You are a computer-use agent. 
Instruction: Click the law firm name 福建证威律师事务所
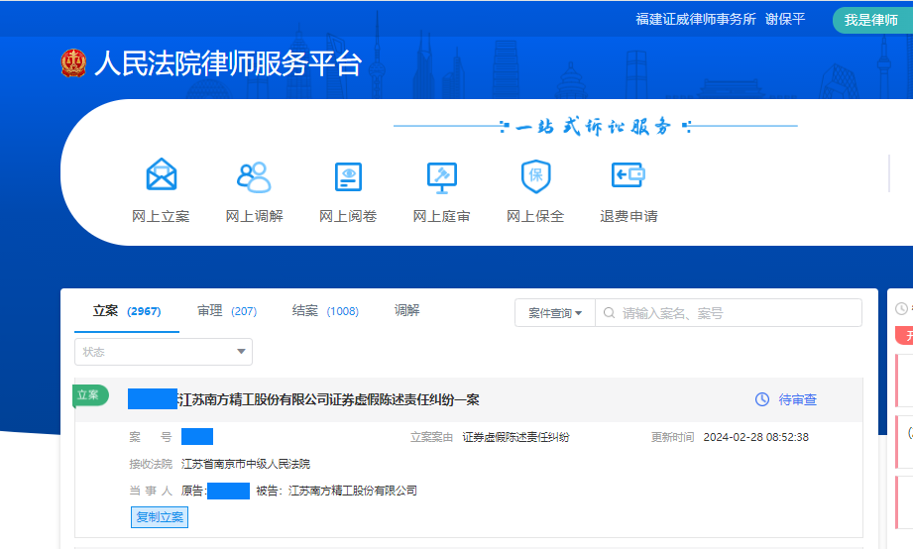coord(695,19)
